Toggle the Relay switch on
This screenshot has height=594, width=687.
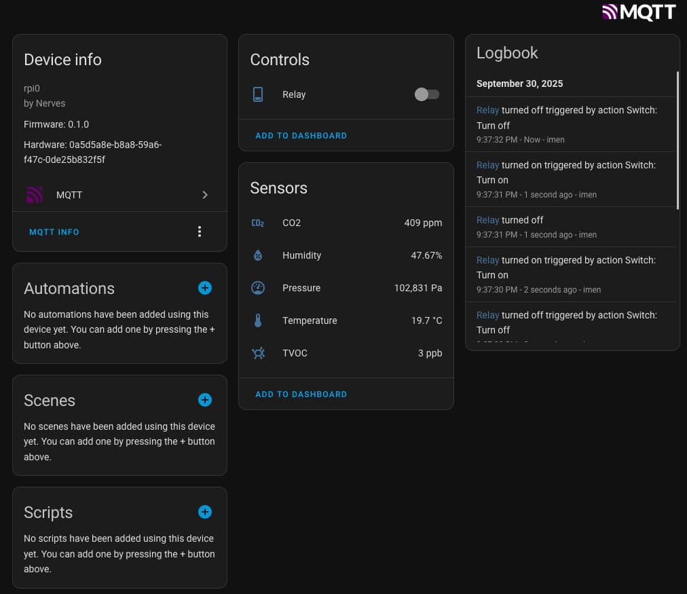427,94
